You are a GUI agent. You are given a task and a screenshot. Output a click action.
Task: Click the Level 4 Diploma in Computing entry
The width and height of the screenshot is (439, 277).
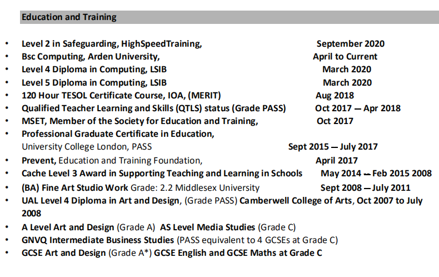click(94, 70)
